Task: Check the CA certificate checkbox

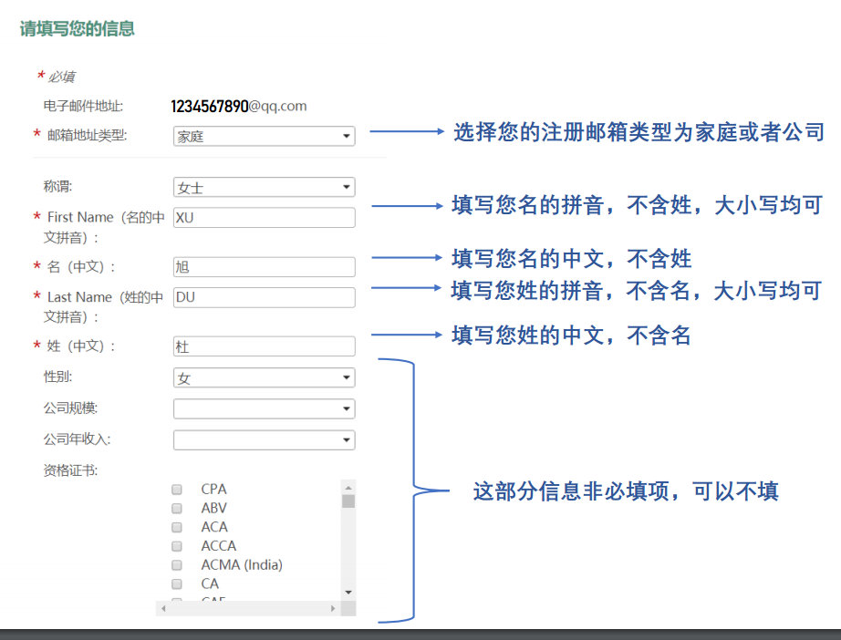Action: click(177, 583)
